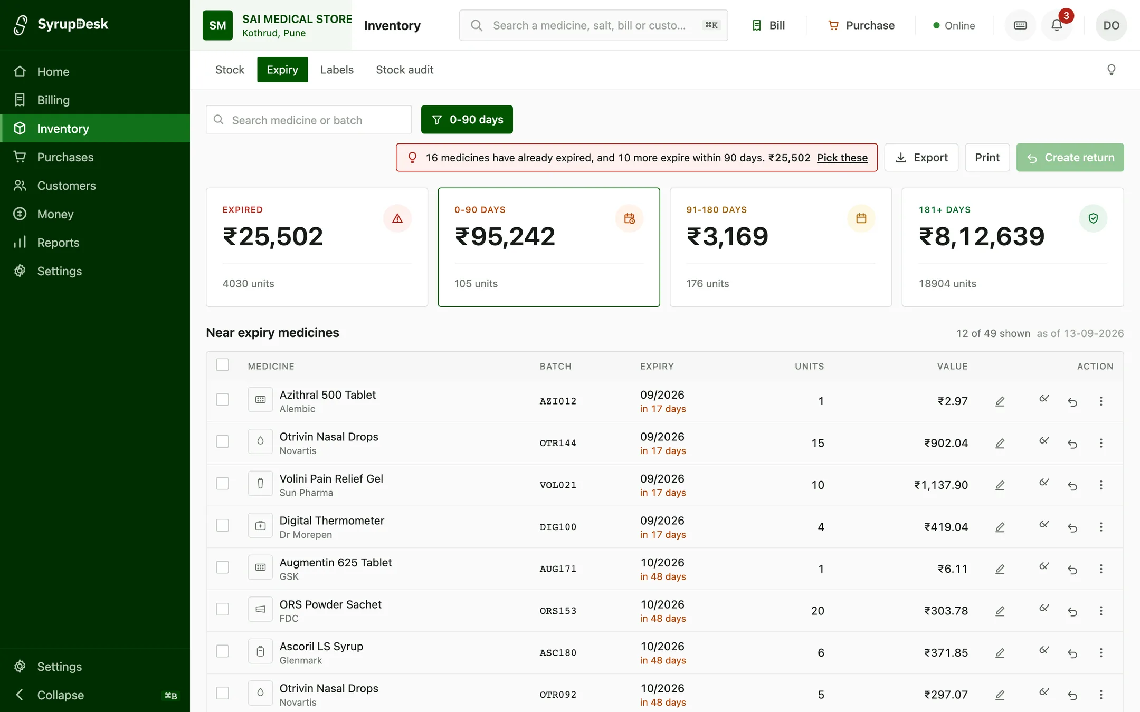Viewport: 1140px width, 712px height.
Task: Open more options for Azithral 500 Tablet
Action: 1101,401
